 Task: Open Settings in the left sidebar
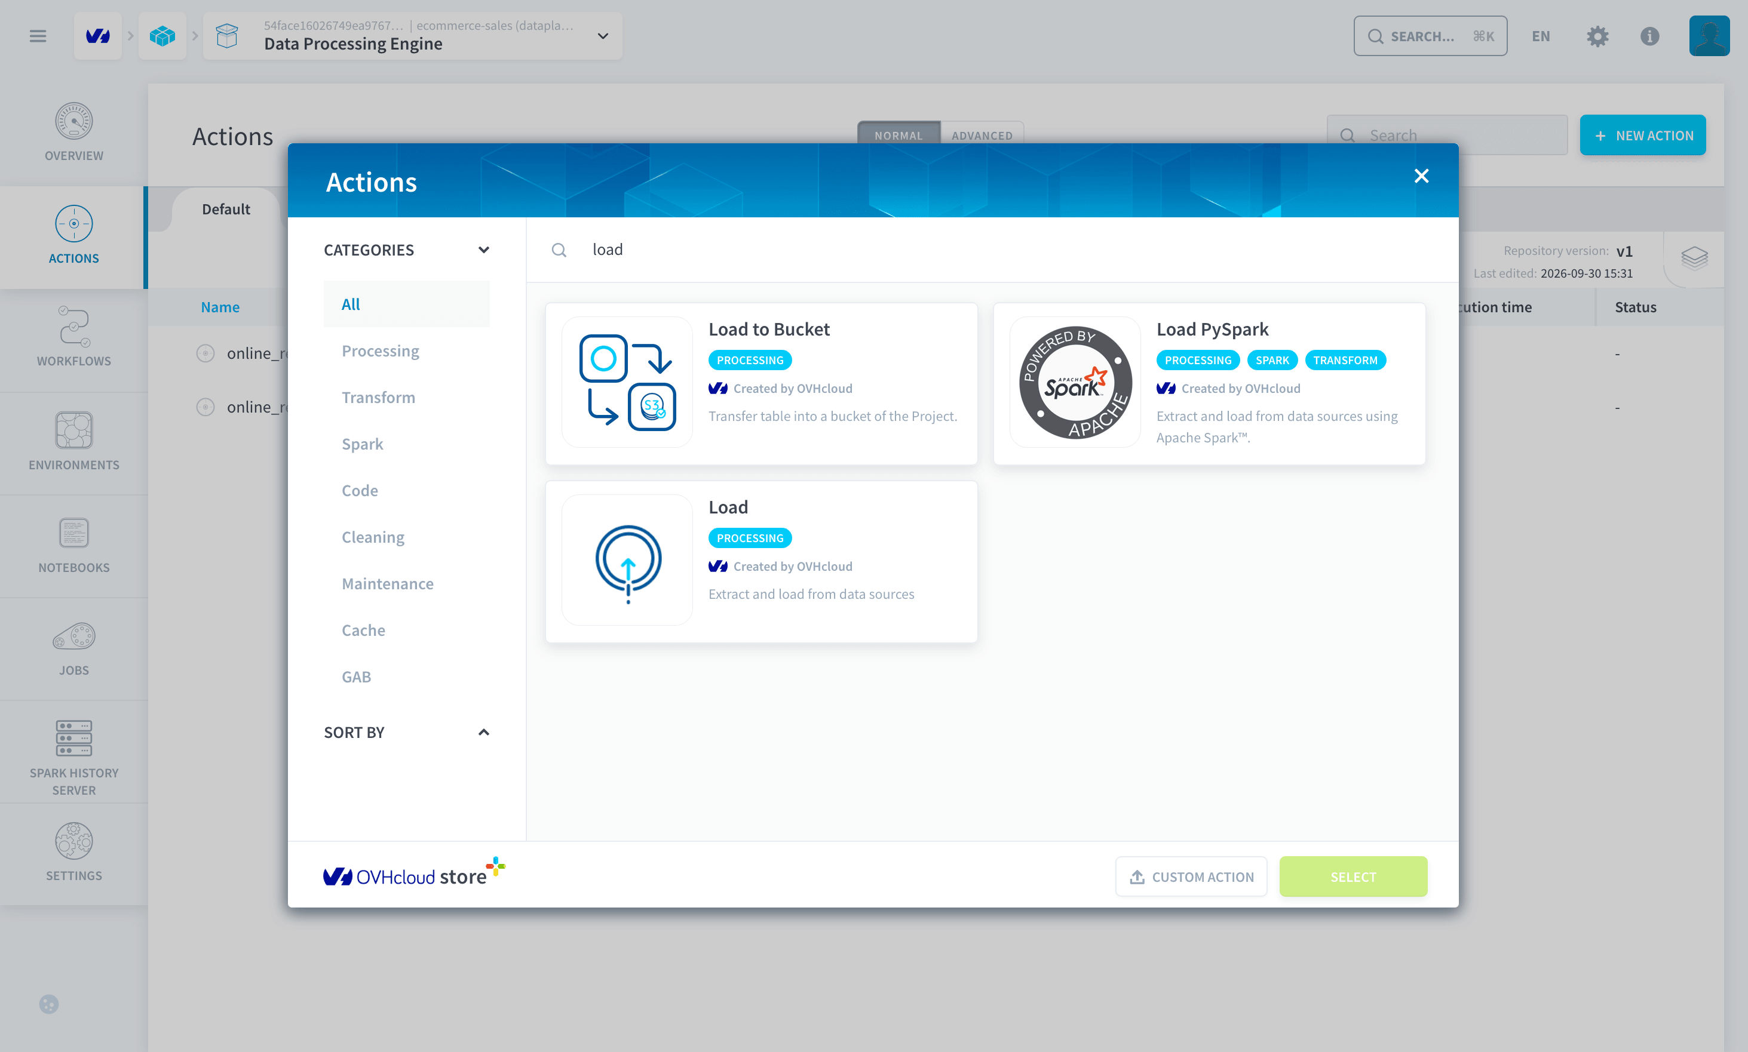73,854
